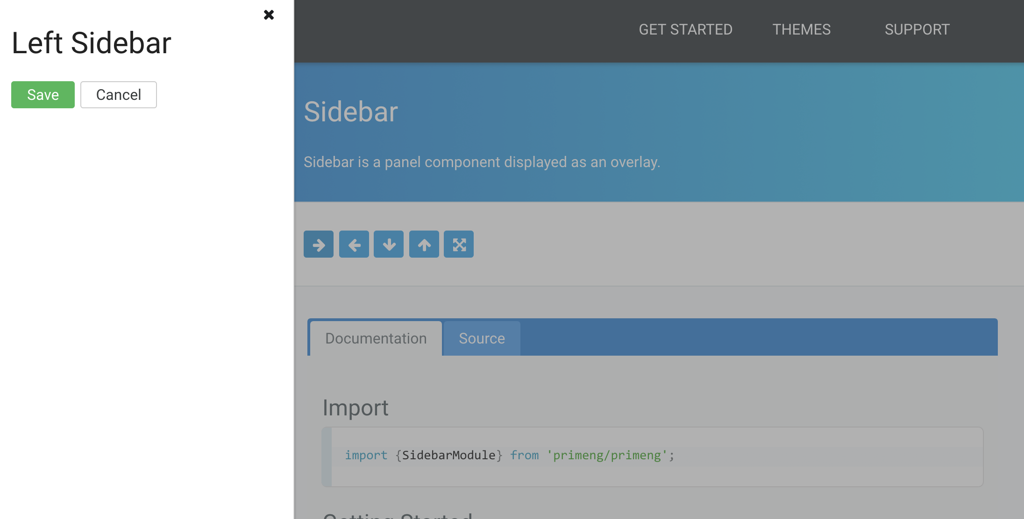This screenshot has width=1024, height=519.
Task: Open the THEMES menu item
Action: click(x=802, y=29)
